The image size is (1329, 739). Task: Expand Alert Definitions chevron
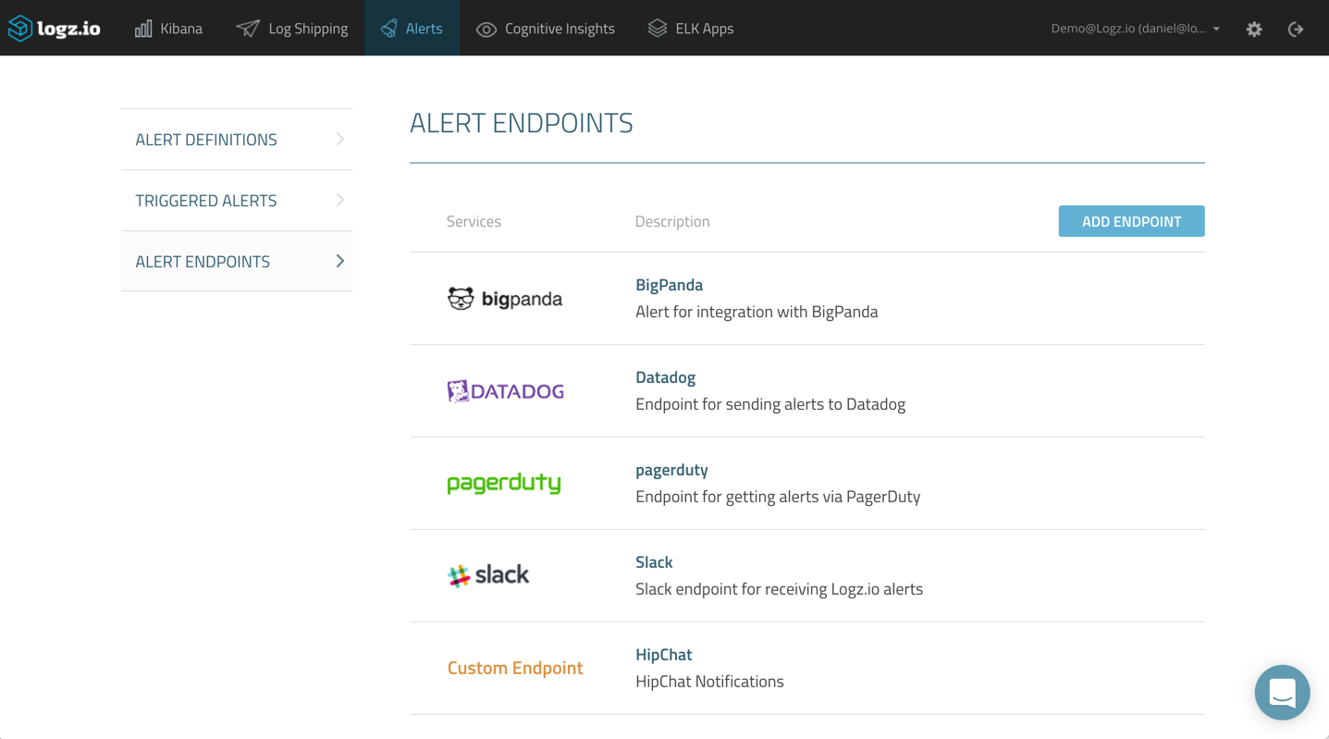point(340,140)
